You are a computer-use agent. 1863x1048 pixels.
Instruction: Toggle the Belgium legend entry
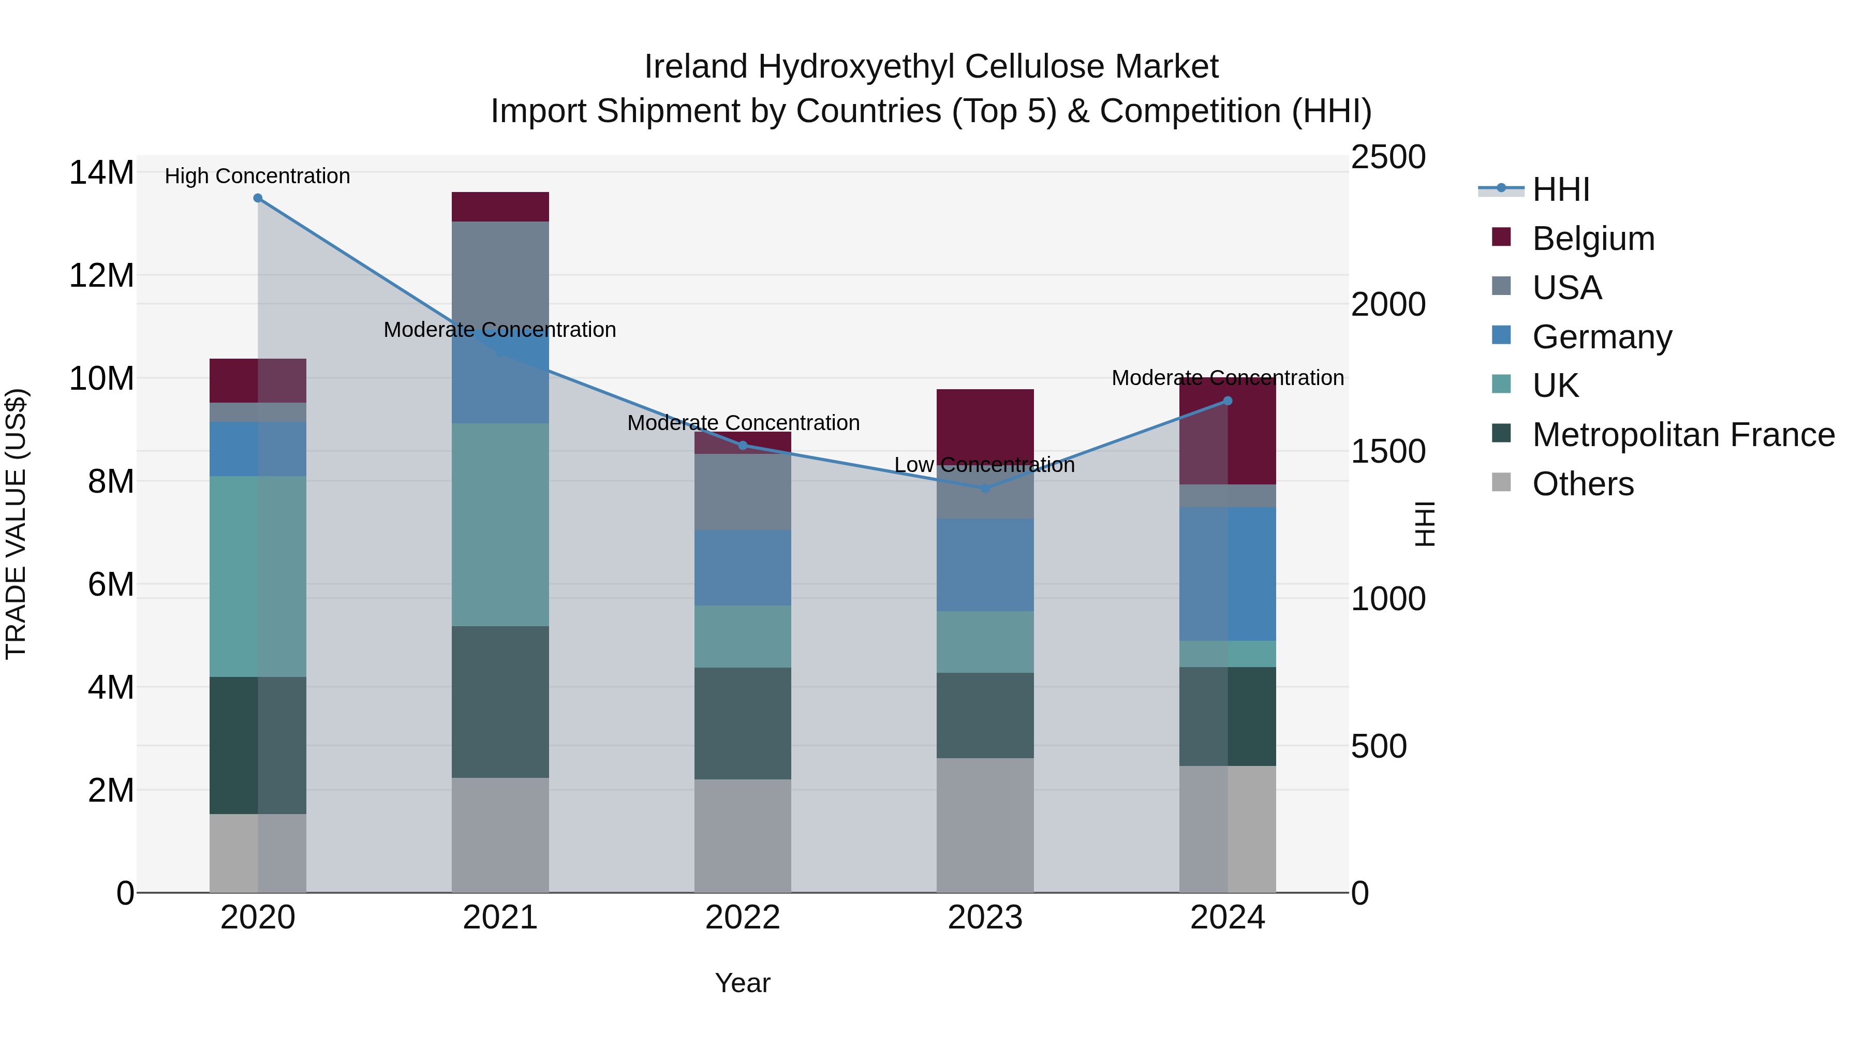pos(1573,239)
